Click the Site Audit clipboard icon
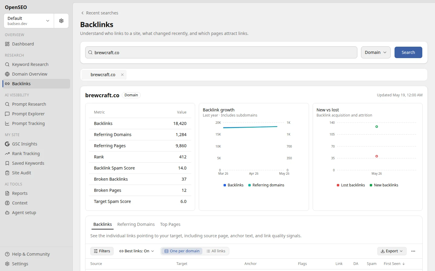The height and width of the screenshot is (271, 435). [x=7, y=173]
